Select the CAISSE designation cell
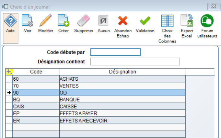The height and width of the screenshot is (138, 221). tap(122, 107)
